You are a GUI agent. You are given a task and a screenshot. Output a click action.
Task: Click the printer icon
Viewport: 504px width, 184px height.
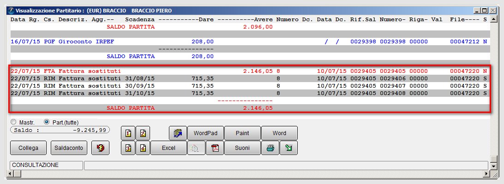tap(270, 148)
